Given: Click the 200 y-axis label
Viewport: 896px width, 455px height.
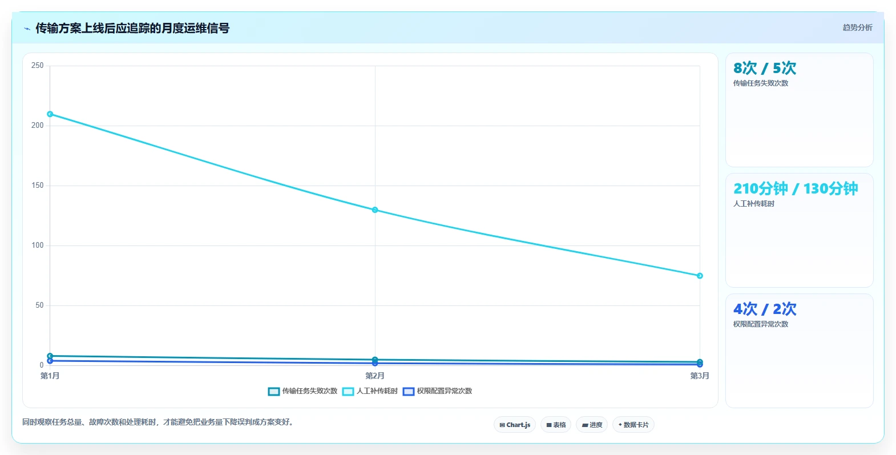Looking at the screenshot, I should point(38,126).
